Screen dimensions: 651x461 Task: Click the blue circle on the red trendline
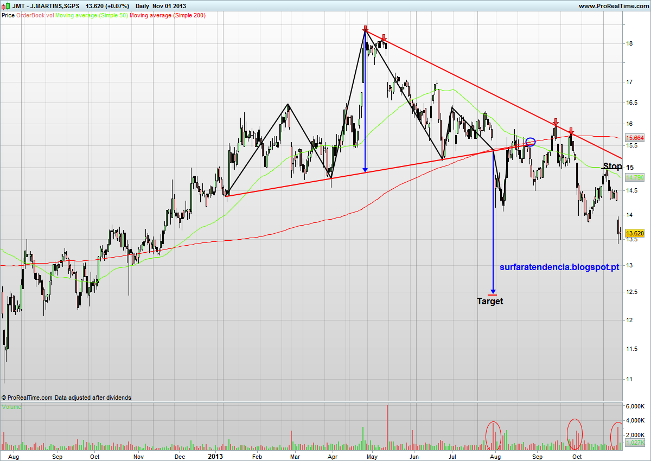pos(531,142)
